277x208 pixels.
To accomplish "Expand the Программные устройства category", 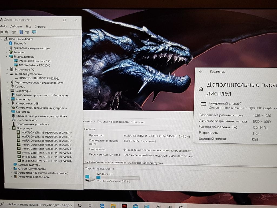I will click(x=9, y=124).
